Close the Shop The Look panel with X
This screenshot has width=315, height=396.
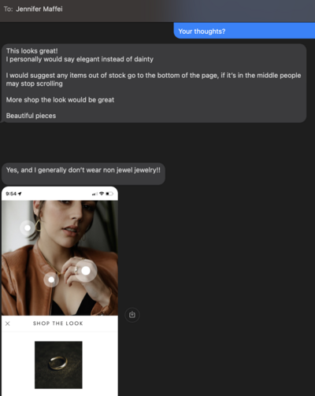click(x=8, y=324)
